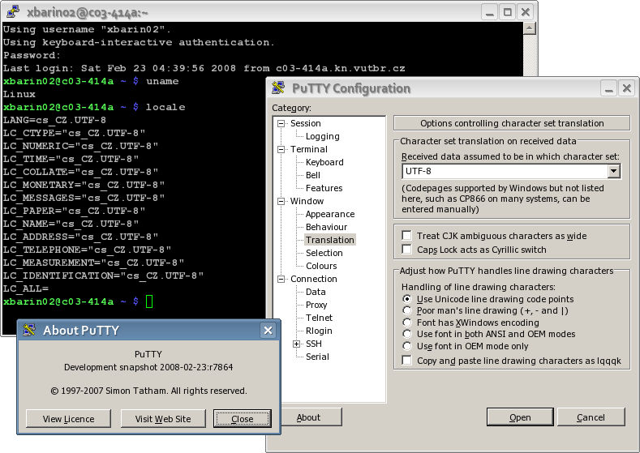Screen dimensions: 640x453
Task: Click Visit Web Site button
Action: point(163,419)
